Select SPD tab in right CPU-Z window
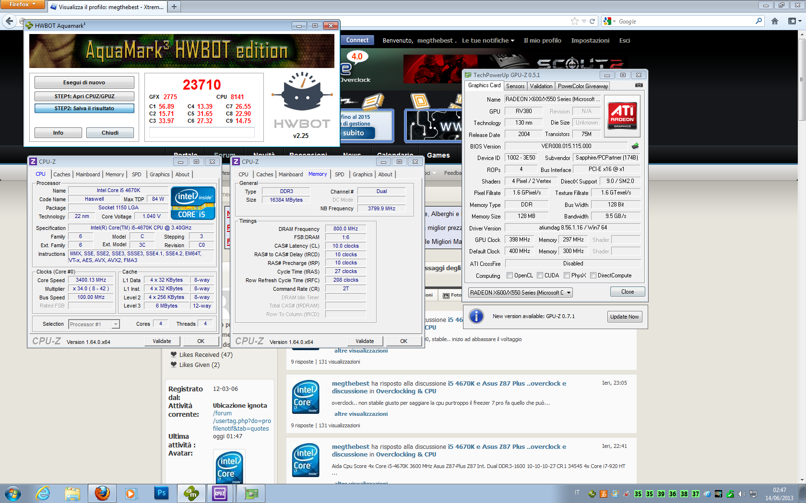This screenshot has width=806, height=503. click(x=340, y=174)
